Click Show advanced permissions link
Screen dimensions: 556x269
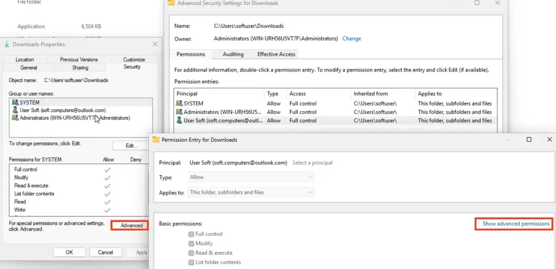click(516, 224)
